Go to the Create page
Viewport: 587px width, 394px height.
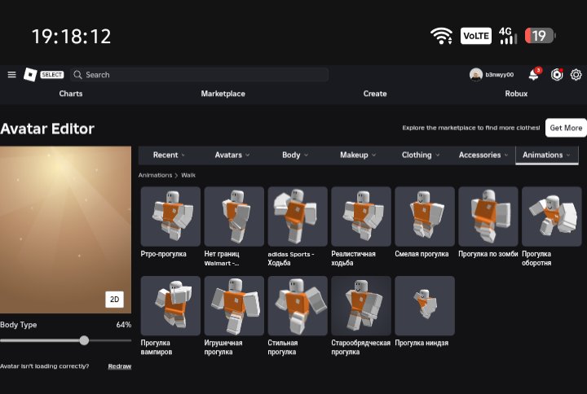click(375, 94)
